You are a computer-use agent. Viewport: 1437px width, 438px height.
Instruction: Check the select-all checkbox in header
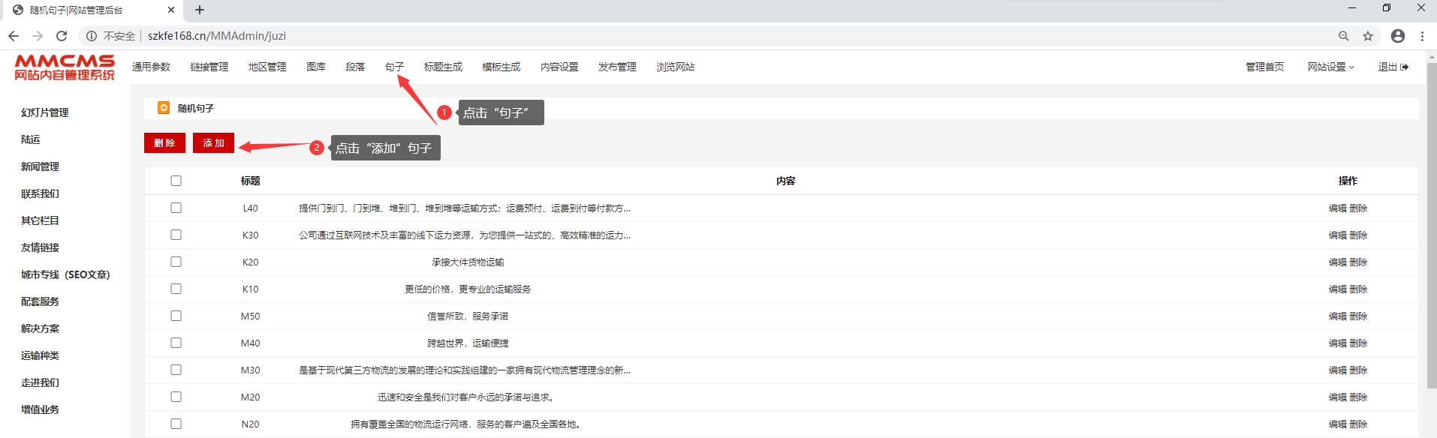click(176, 181)
